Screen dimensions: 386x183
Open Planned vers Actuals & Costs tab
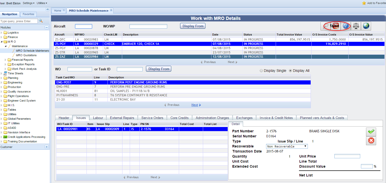(322, 118)
